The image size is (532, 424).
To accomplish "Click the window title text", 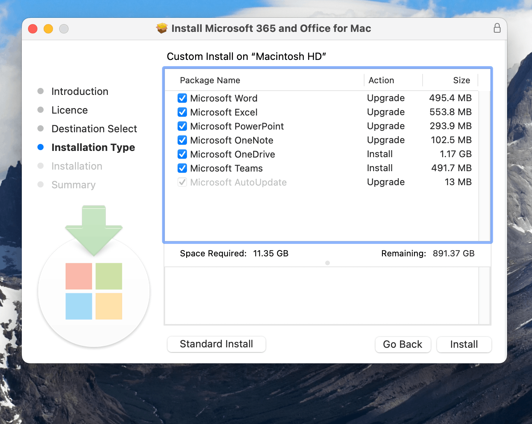I will click(x=271, y=28).
